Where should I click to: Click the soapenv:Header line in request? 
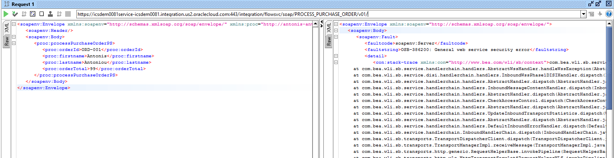49,31
